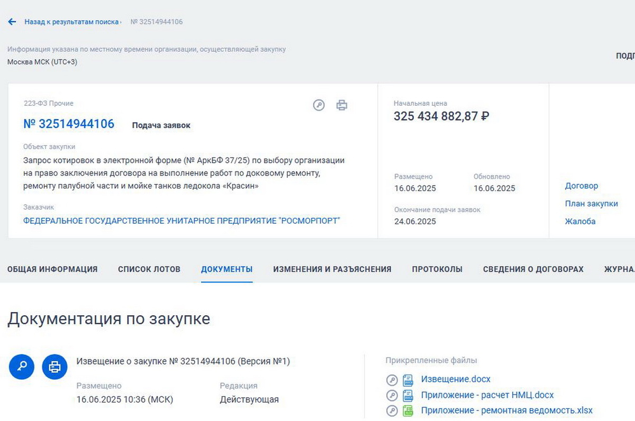
Task: Download Приложение - ремонтная ведомость.xlsx attachment
Action: pos(507,410)
